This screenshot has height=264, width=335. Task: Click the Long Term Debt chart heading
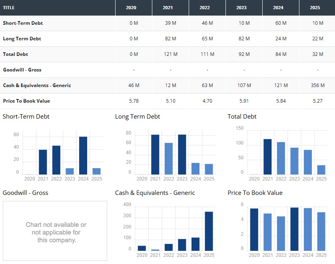[138, 117]
